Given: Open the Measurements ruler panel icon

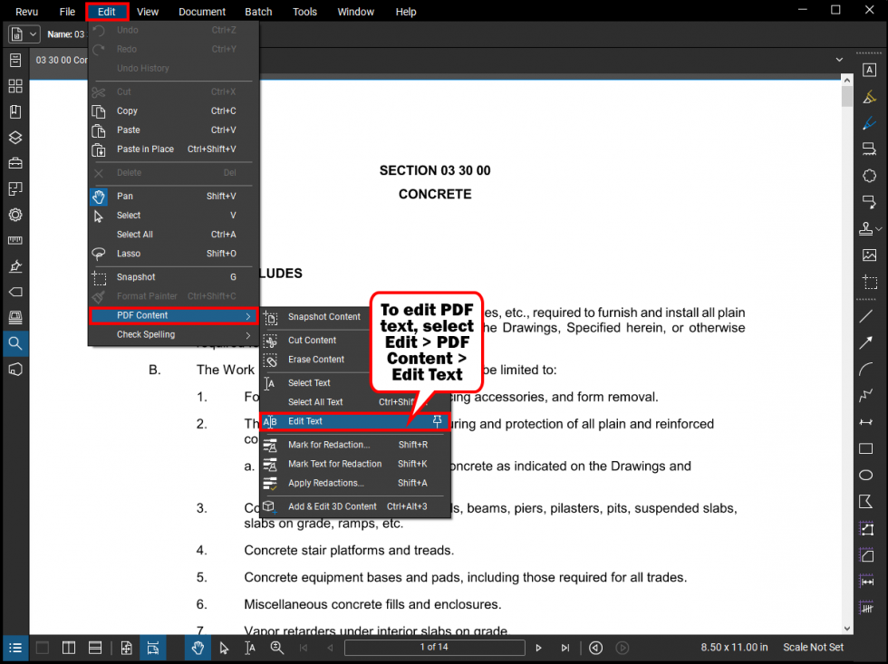Looking at the screenshot, I should (x=15, y=241).
